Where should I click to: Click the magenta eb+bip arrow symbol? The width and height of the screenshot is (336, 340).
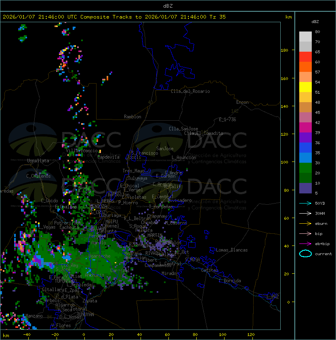[x=305, y=244]
